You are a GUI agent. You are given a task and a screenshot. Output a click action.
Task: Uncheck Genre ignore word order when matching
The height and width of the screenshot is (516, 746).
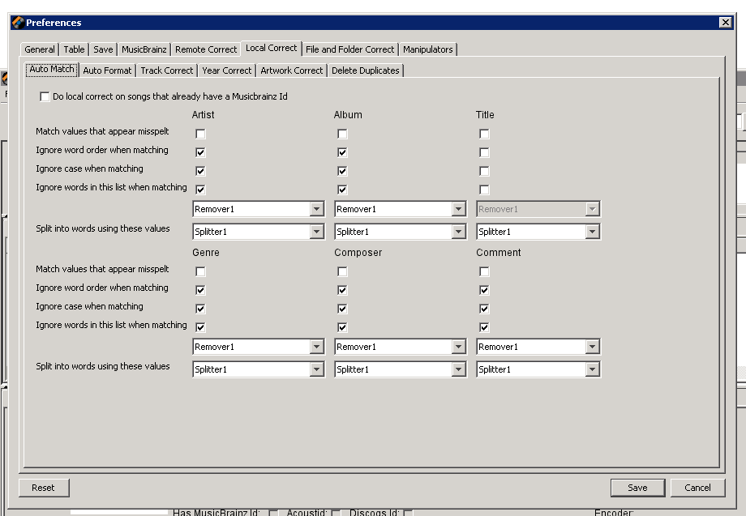[200, 290]
